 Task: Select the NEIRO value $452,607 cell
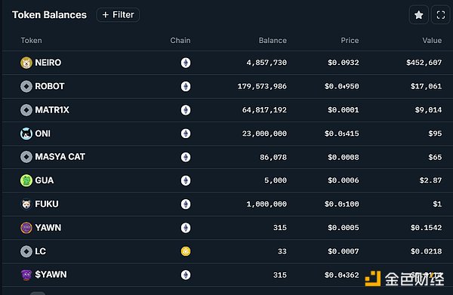(x=424, y=63)
